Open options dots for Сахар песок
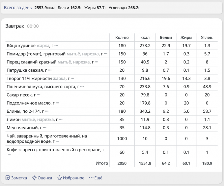This screenshot has height=186, width=224. (39, 95)
